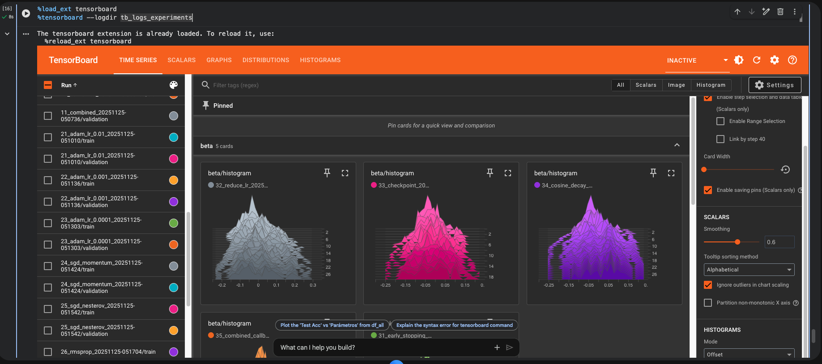Collapse the beta cards section

[677, 145]
